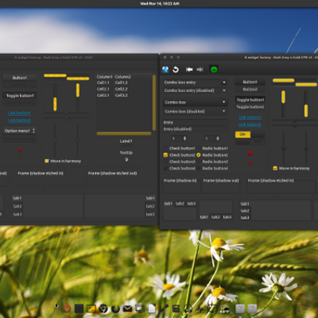
Task: Open the display monitor icon in the dock
Action: point(140,308)
